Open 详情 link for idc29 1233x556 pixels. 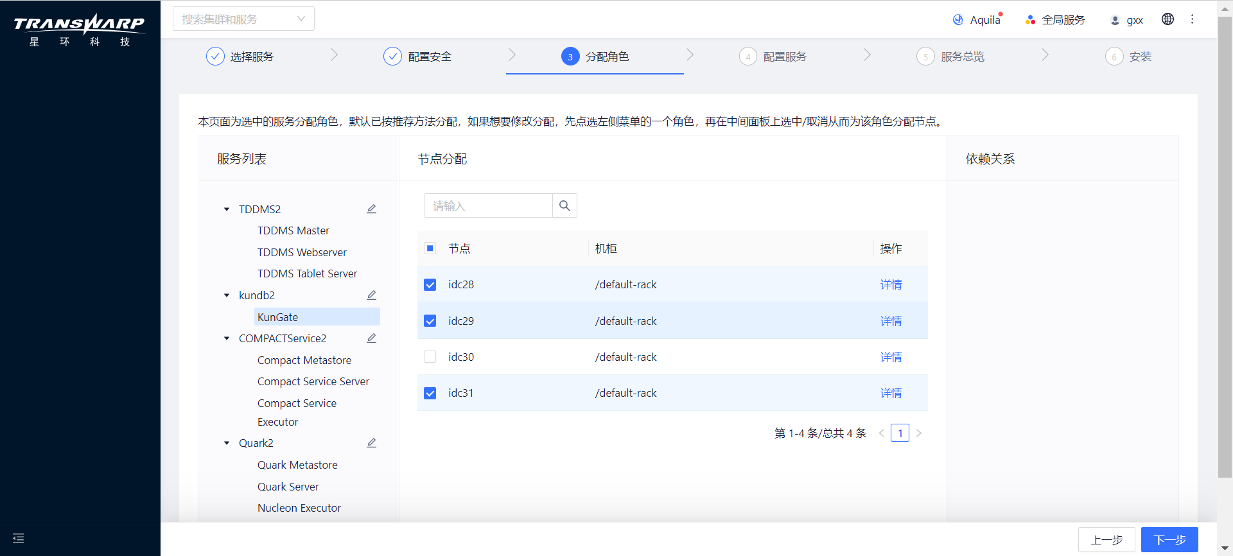[891, 321]
